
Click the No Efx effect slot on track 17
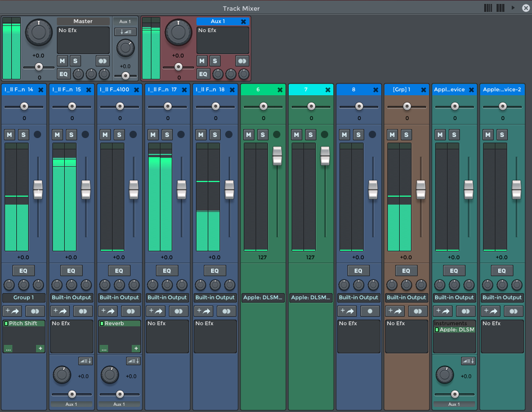[167, 335]
